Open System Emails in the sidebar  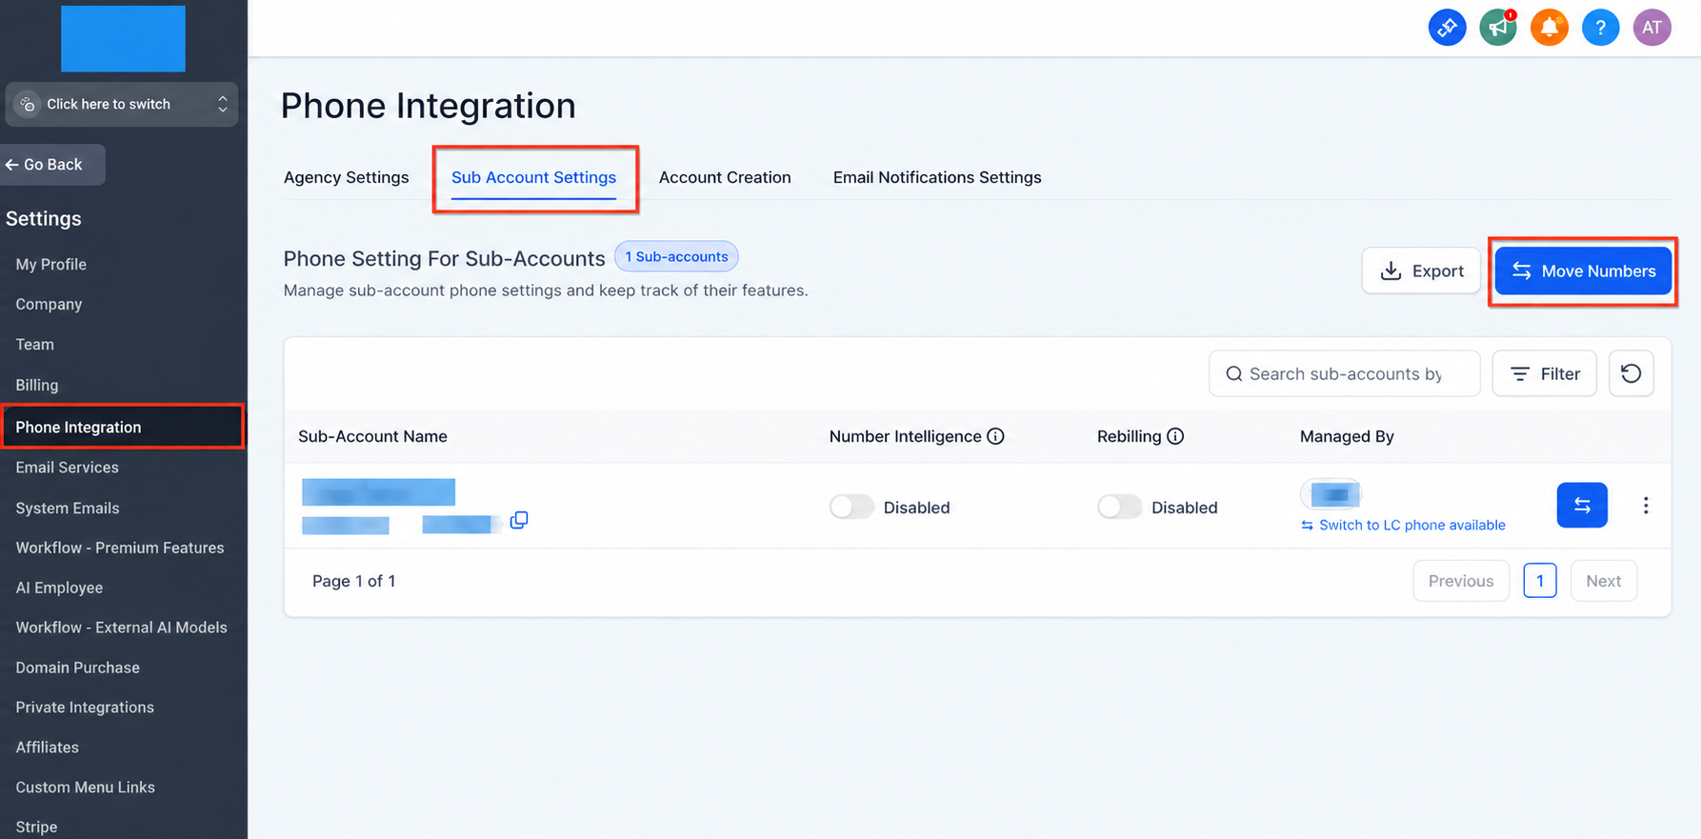(x=68, y=508)
